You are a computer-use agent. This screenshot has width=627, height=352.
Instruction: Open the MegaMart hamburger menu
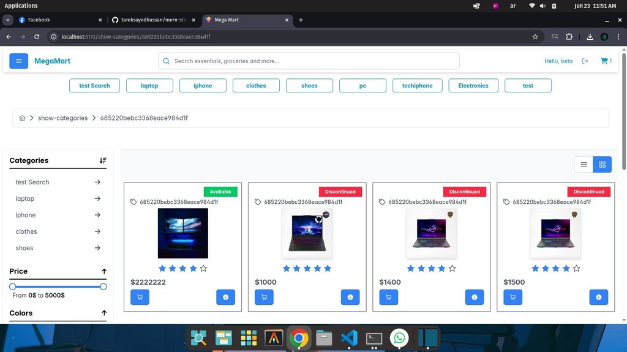(x=18, y=61)
